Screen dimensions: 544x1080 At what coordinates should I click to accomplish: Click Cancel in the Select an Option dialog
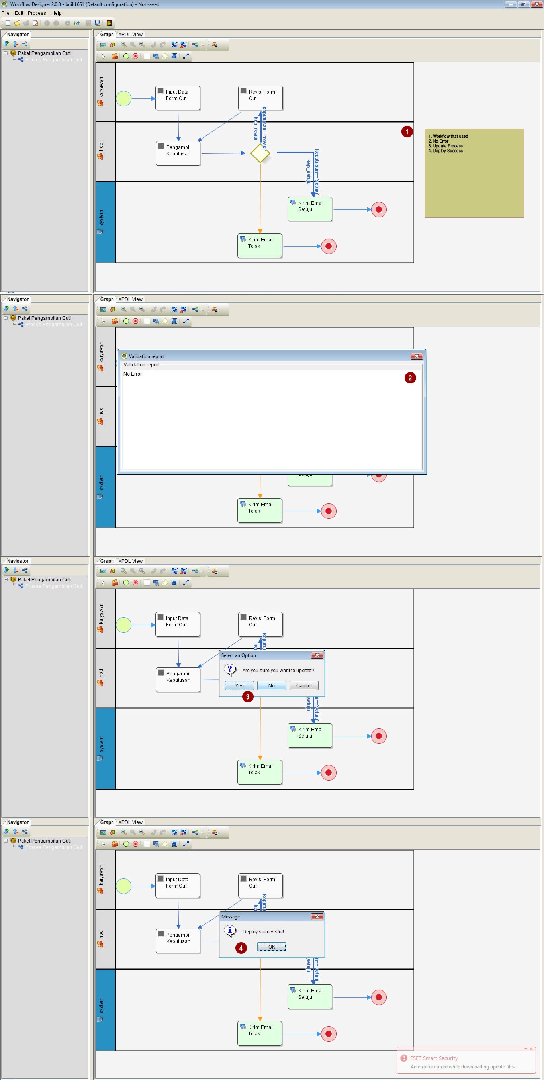[304, 685]
